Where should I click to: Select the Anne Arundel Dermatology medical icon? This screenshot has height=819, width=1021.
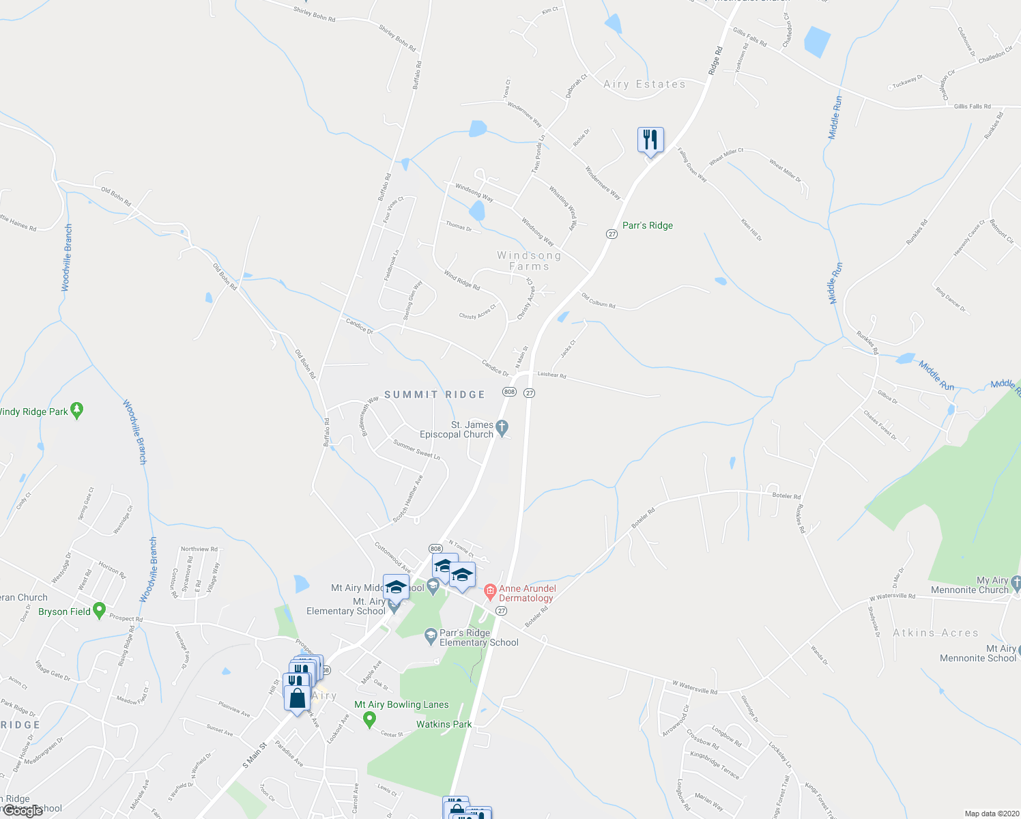click(489, 590)
